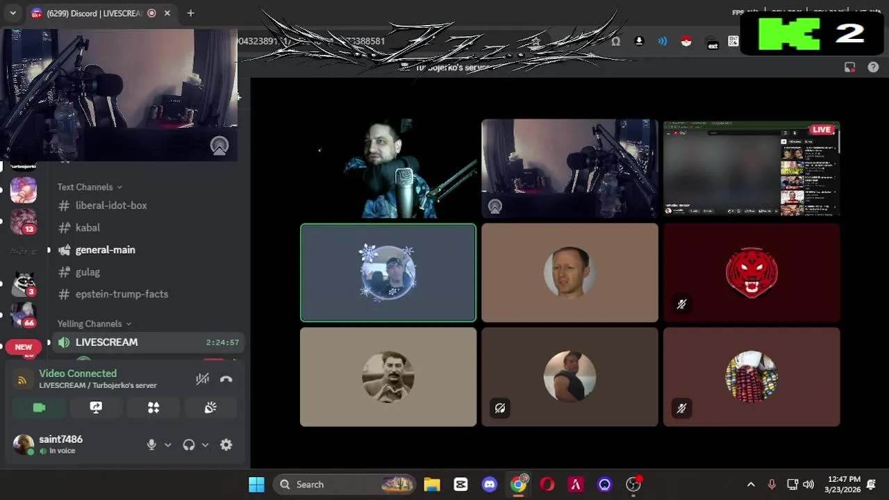Open taskbar volume control
Viewport: 889px width, 500px height.
pyautogui.click(x=808, y=485)
